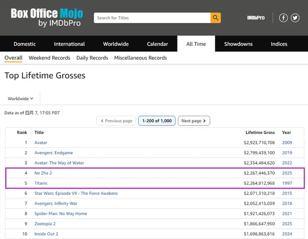Focus the Search for Titles field

click(x=152, y=18)
